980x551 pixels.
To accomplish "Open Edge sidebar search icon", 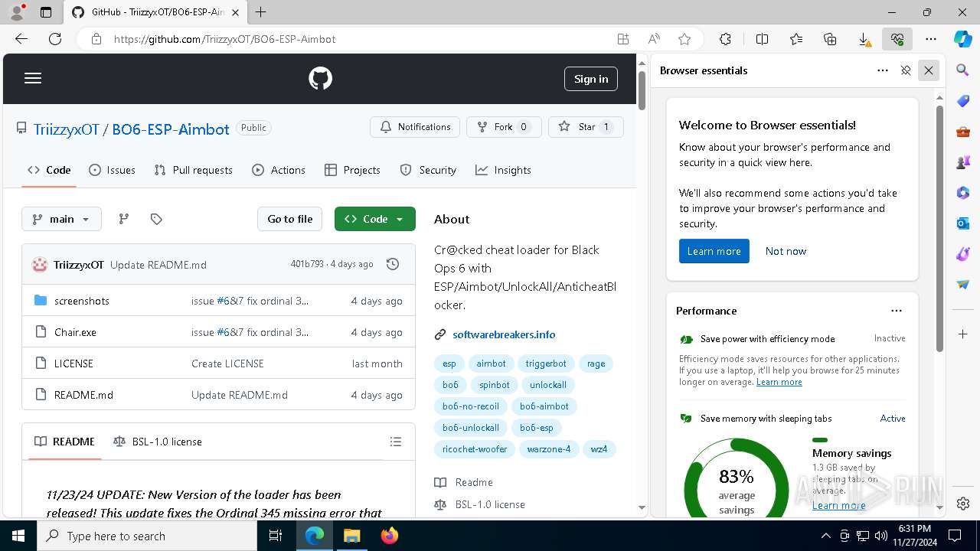I will (x=963, y=70).
